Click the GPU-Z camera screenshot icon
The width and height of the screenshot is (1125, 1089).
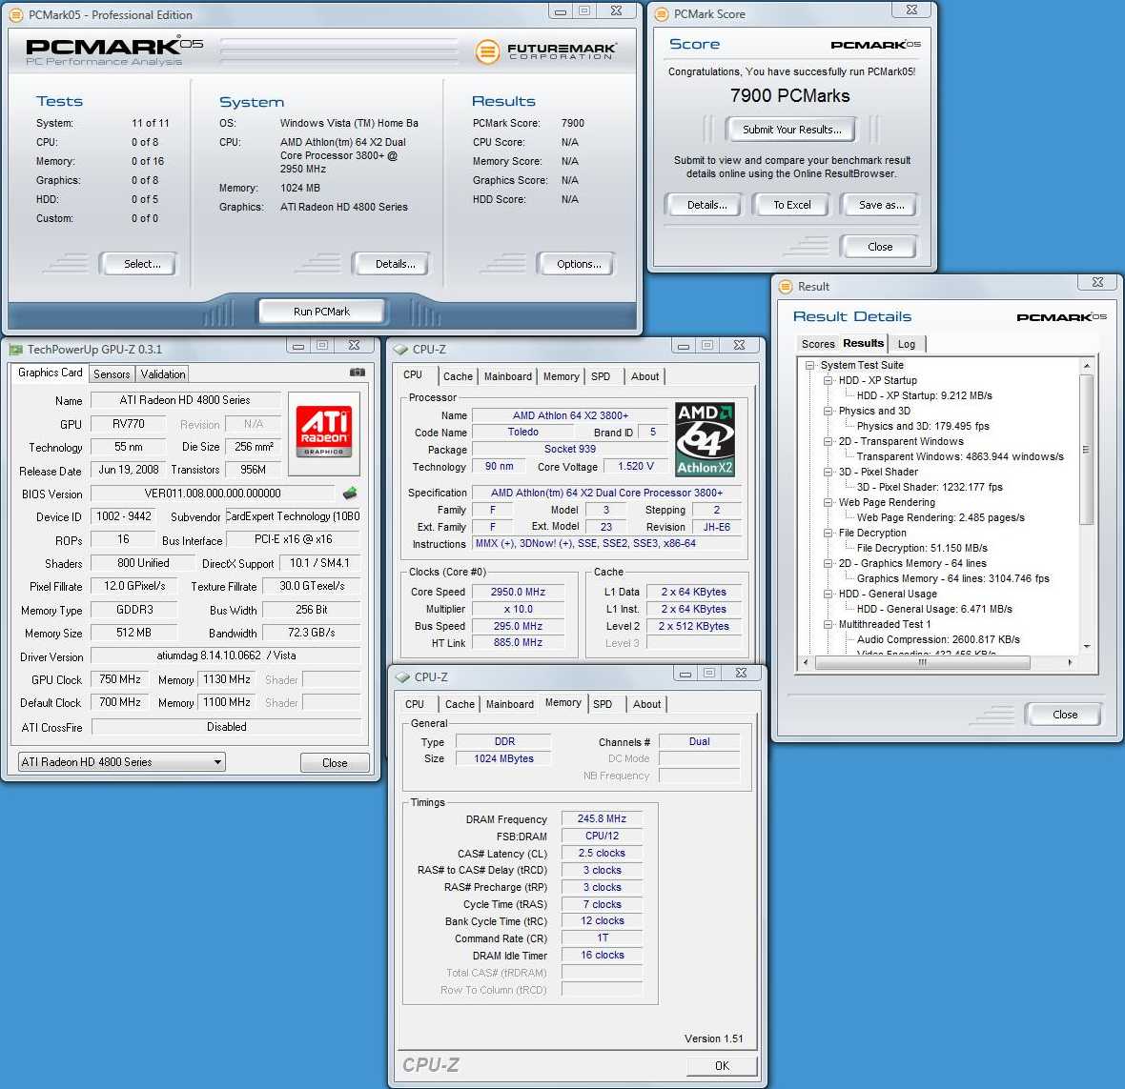click(x=358, y=373)
